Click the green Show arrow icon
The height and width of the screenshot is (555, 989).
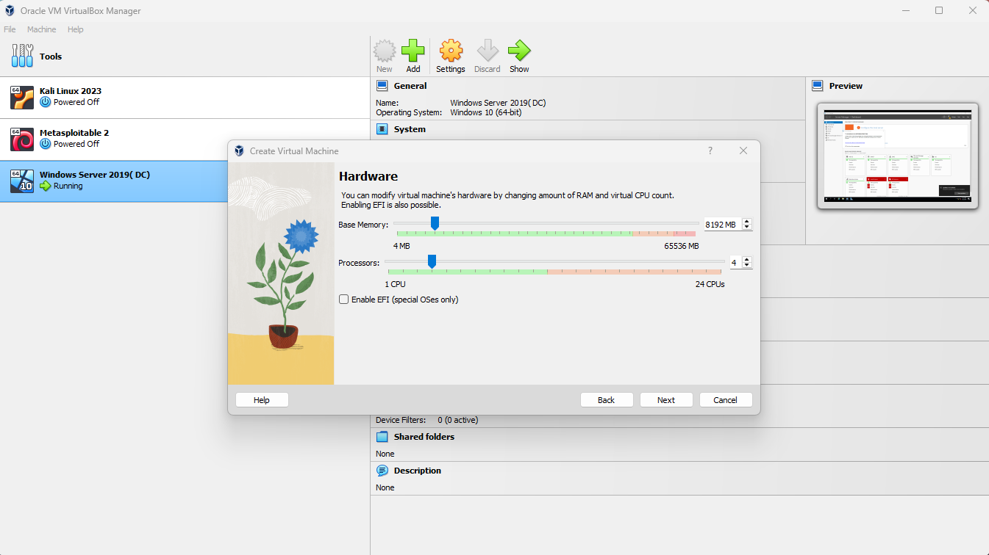point(519,51)
